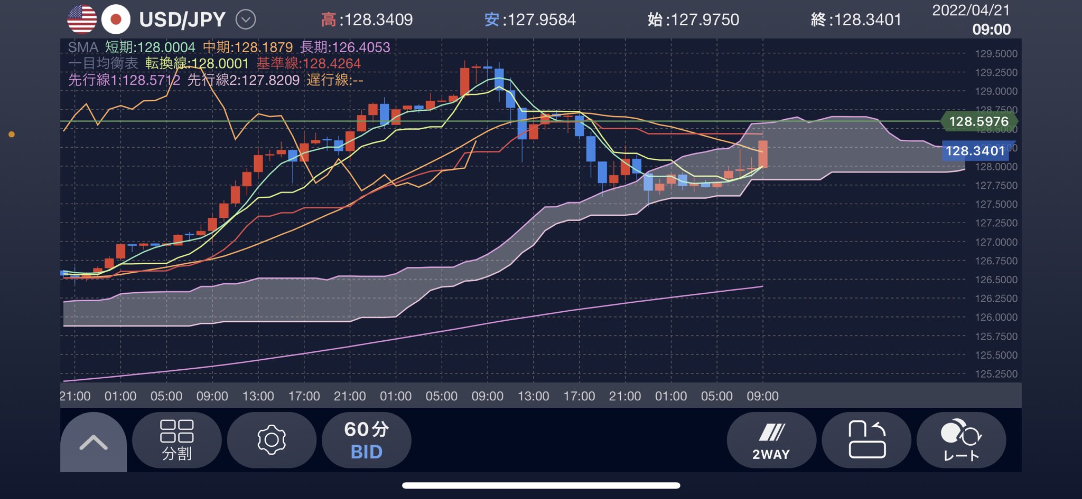Viewport: 1082px width, 499px height.
Task: Click the 128.3401 current price label
Action: point(975,151)
